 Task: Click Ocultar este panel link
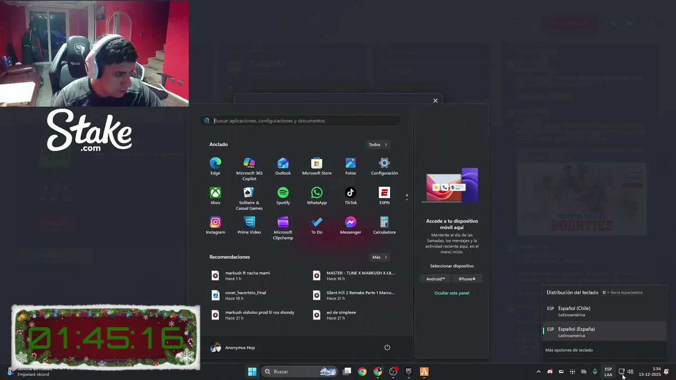coord(452,293)
